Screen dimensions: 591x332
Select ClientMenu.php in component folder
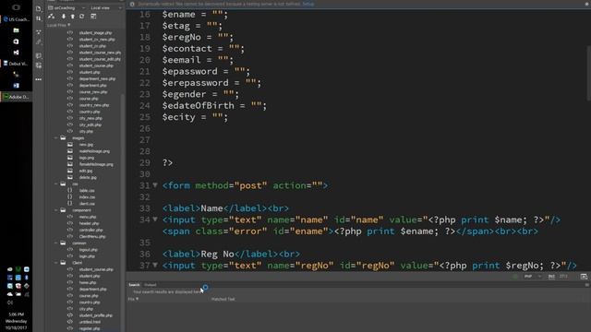point(92,236)
